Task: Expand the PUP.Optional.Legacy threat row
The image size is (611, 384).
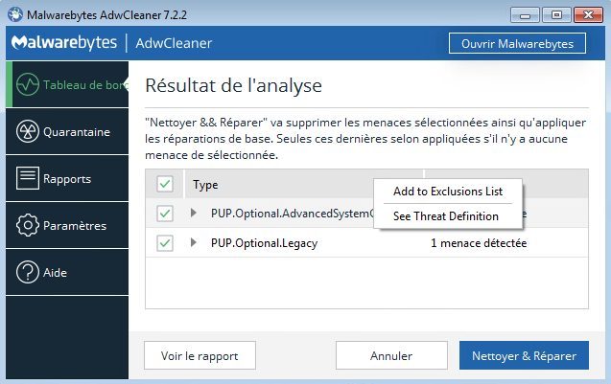Action: point(193,243)
